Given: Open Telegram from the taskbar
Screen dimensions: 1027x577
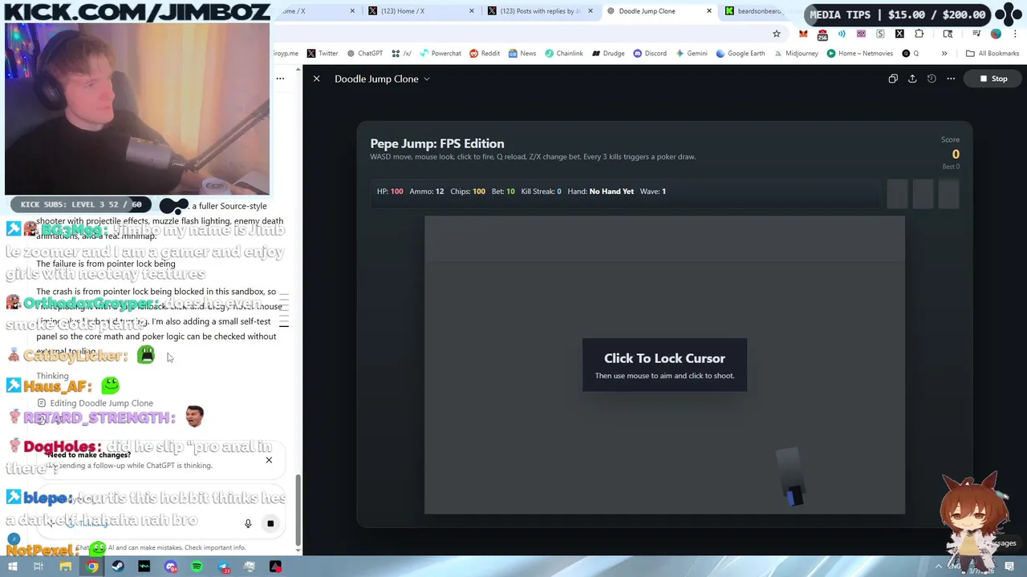Looking at the screenshot, I should pos(224,567).
